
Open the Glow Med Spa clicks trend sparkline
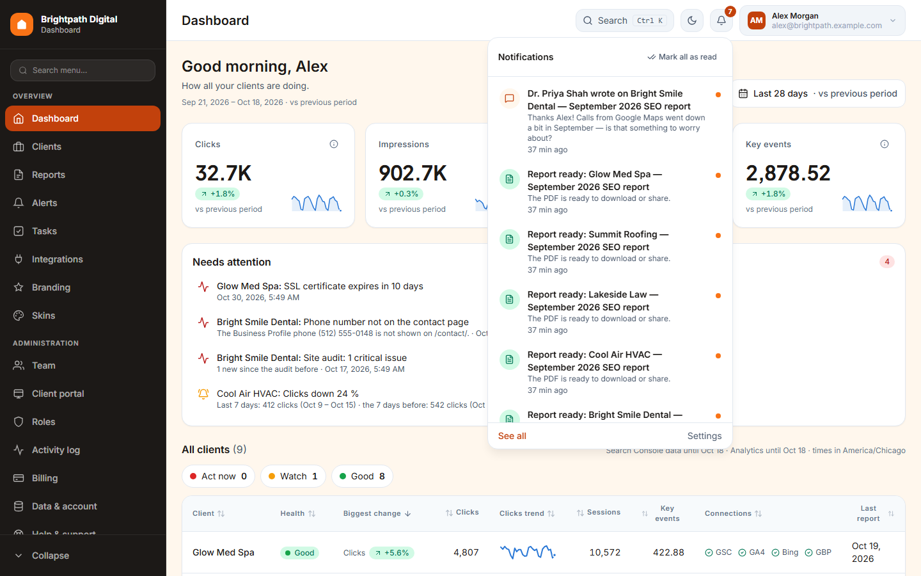pos(528,552)
